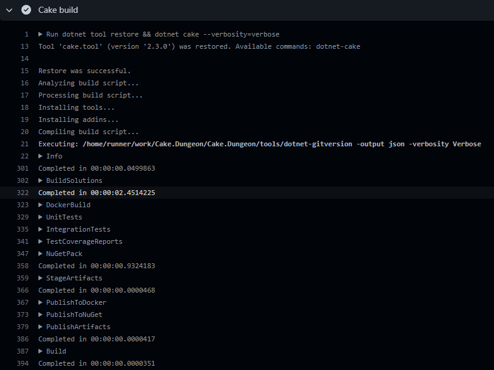Open the StageArtifacts log section
Viewport: 494px width, 370px height.
click(x=41, y=278)
